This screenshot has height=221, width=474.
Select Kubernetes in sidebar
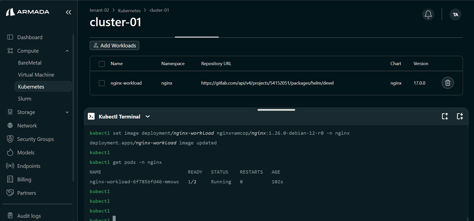pos(43,87)
